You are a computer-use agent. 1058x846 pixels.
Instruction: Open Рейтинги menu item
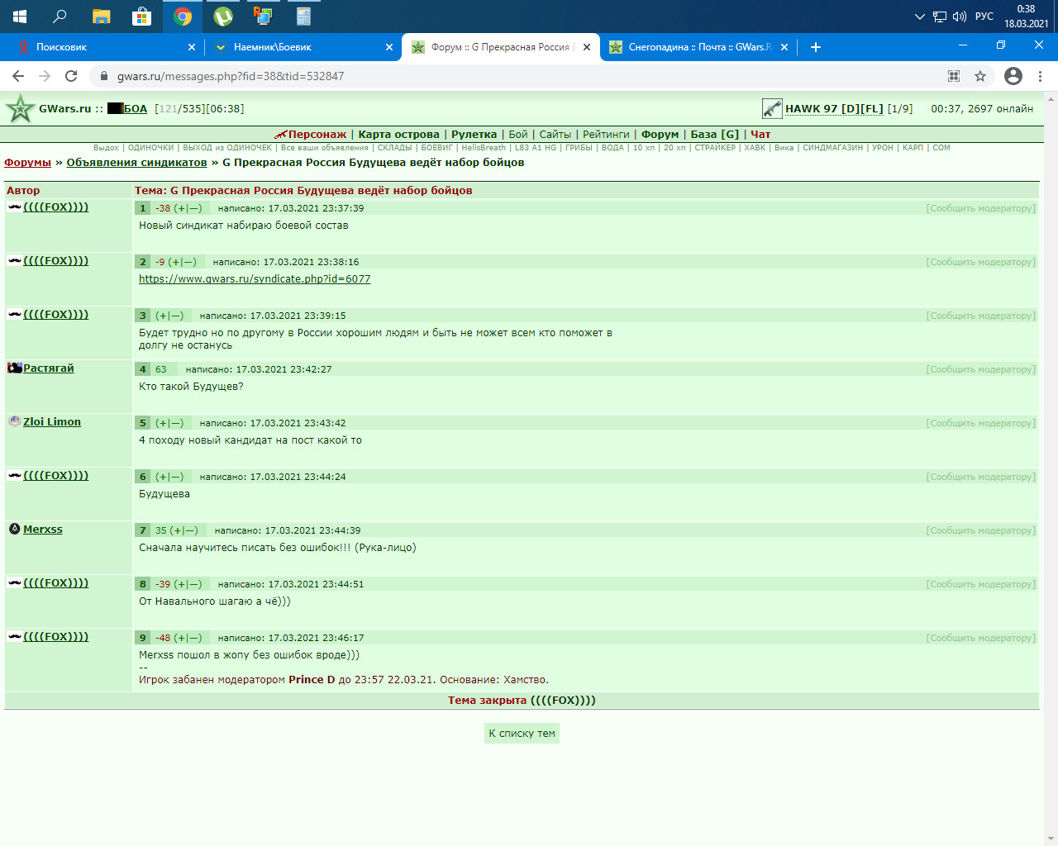606,134
